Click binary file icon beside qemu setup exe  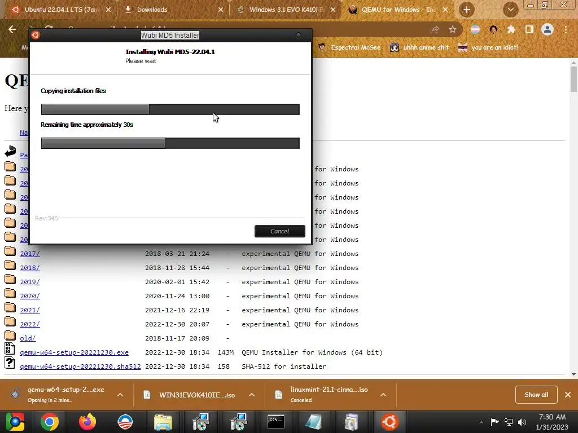[x=10, y=348]
